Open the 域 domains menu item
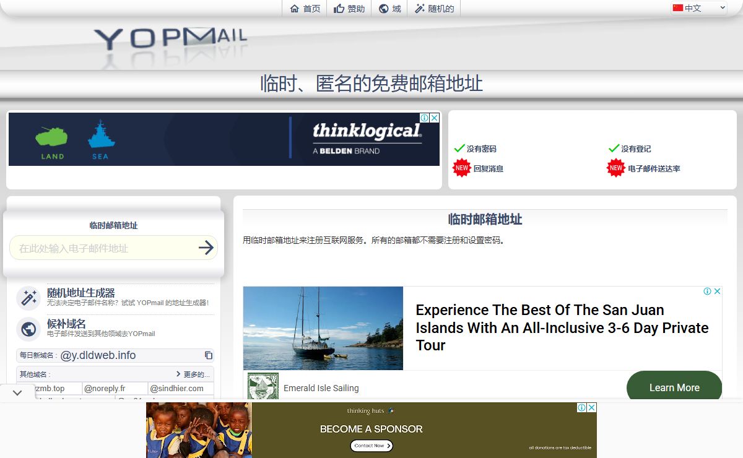The height and width of the screenshot is (458, 743). (390, 9)
